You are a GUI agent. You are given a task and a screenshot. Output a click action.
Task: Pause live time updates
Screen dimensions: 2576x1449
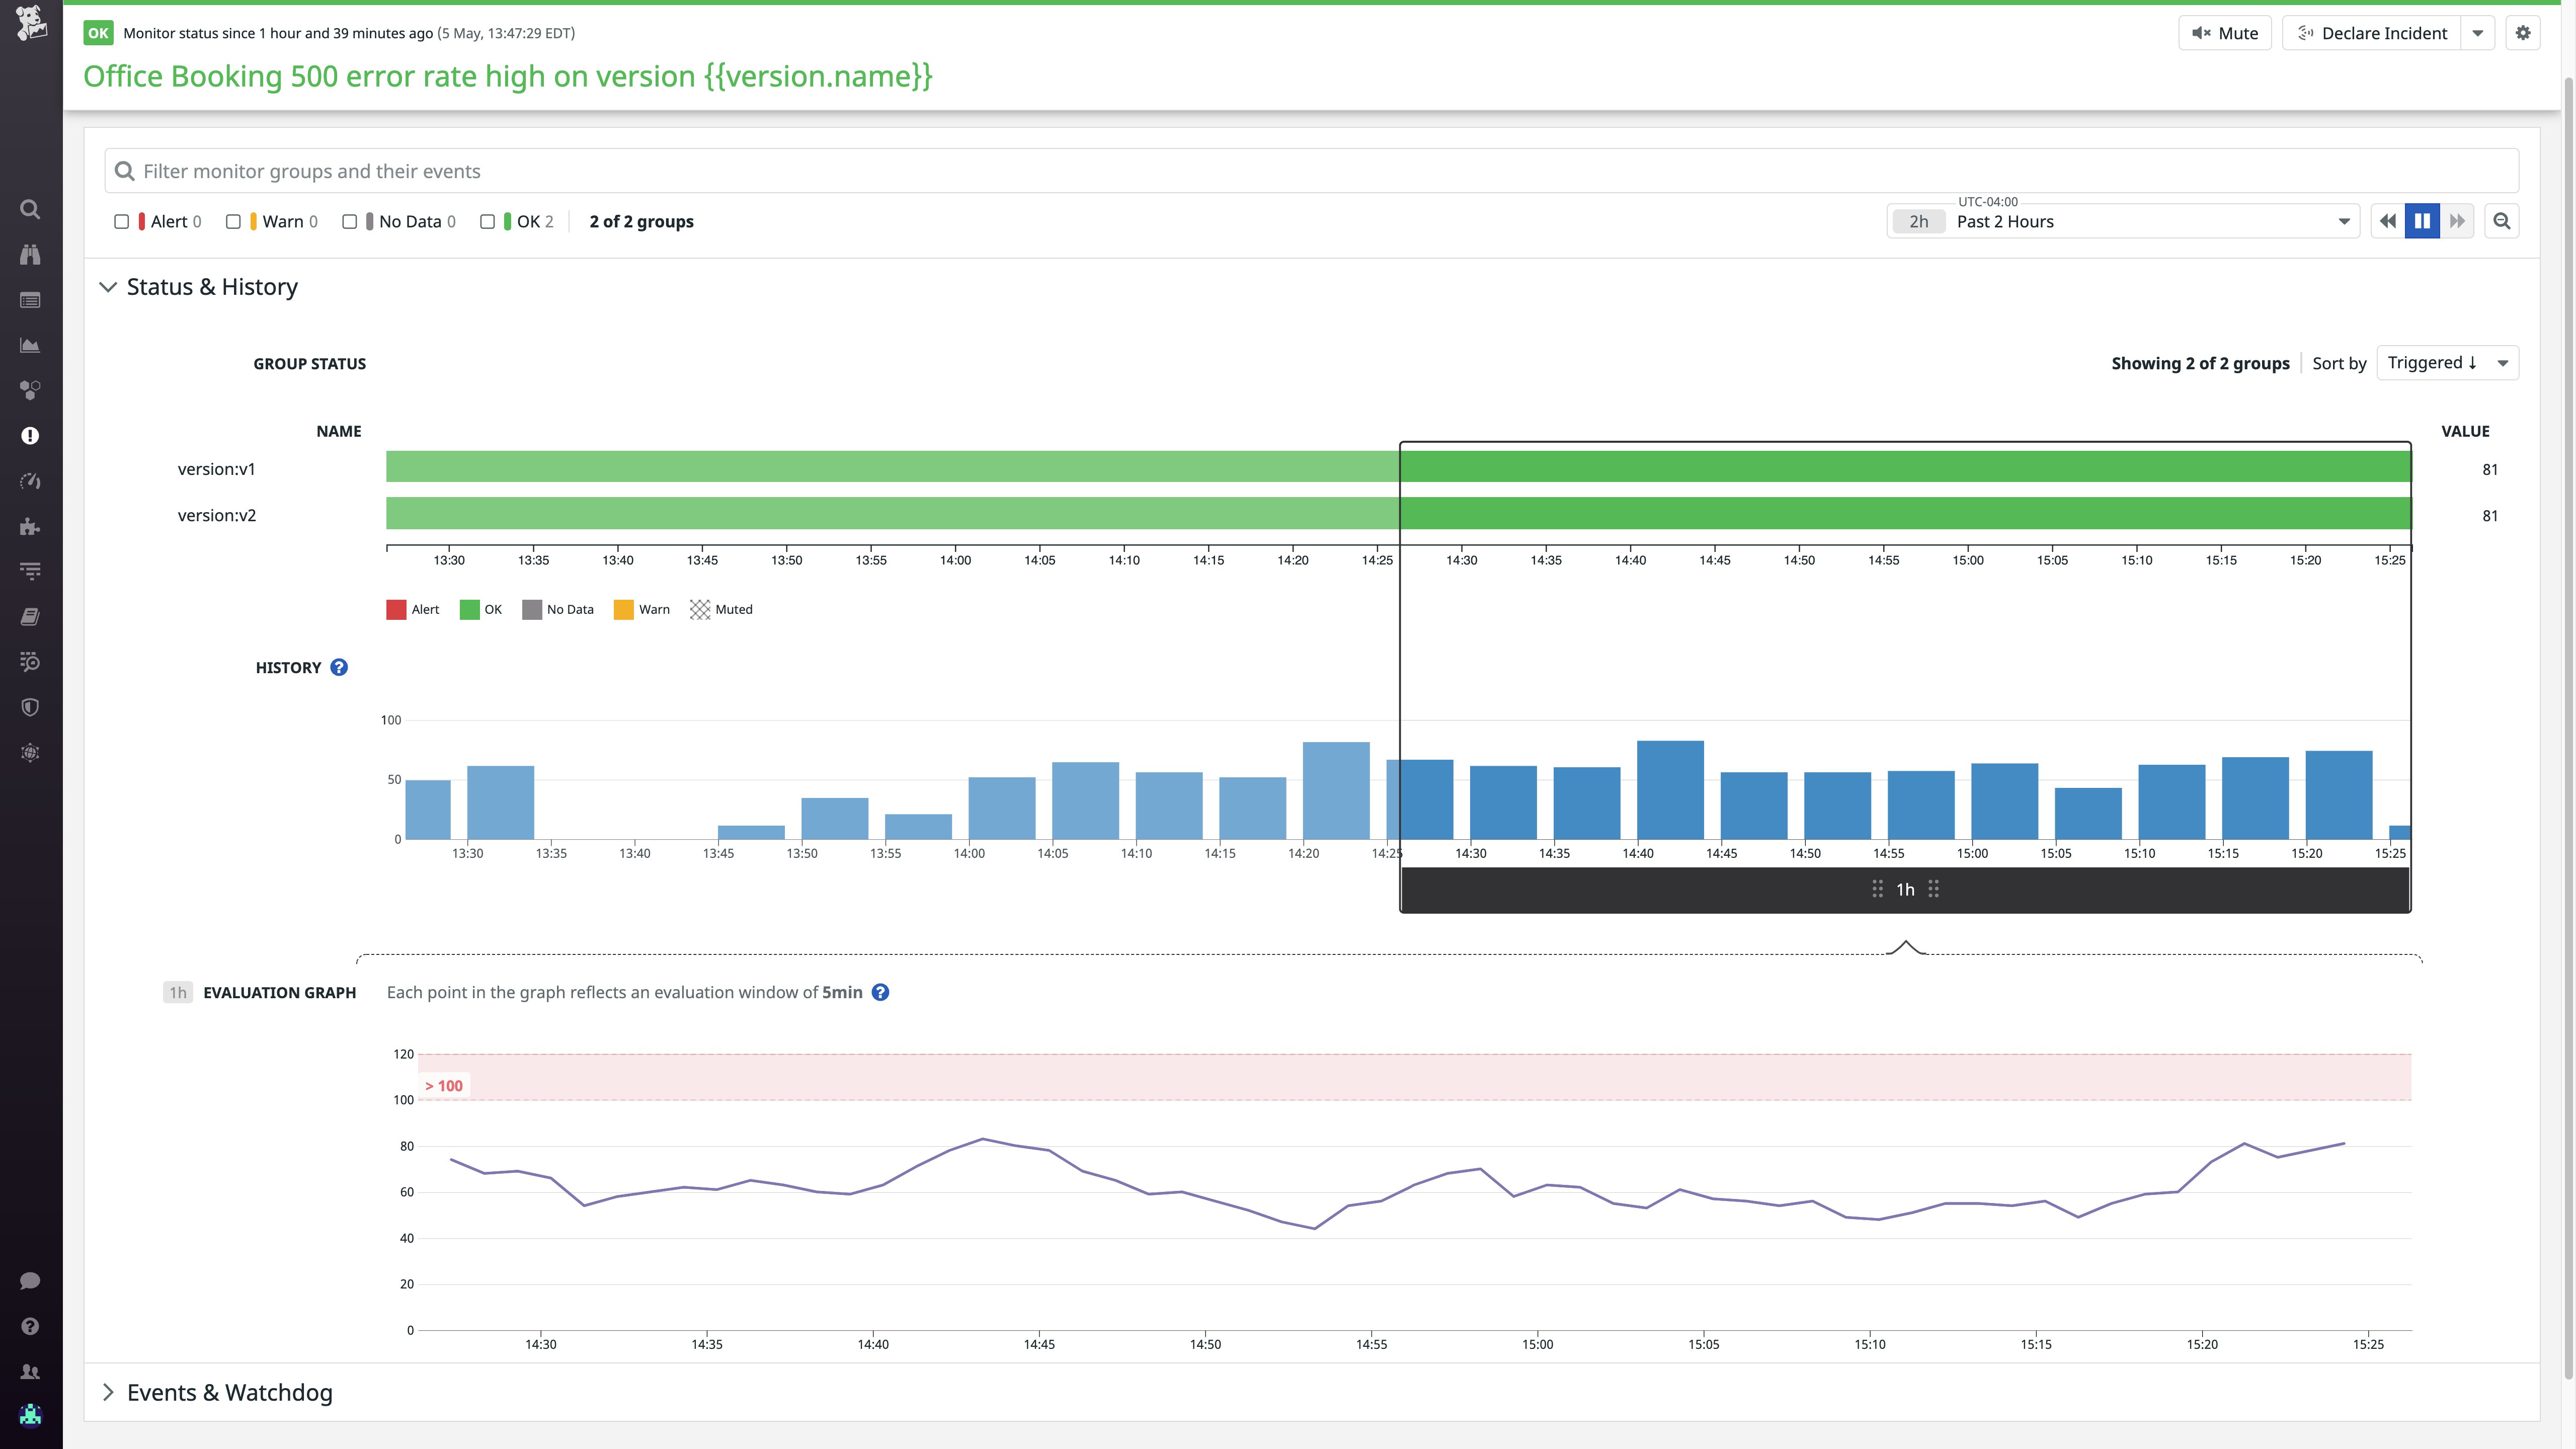[2422, 221]
